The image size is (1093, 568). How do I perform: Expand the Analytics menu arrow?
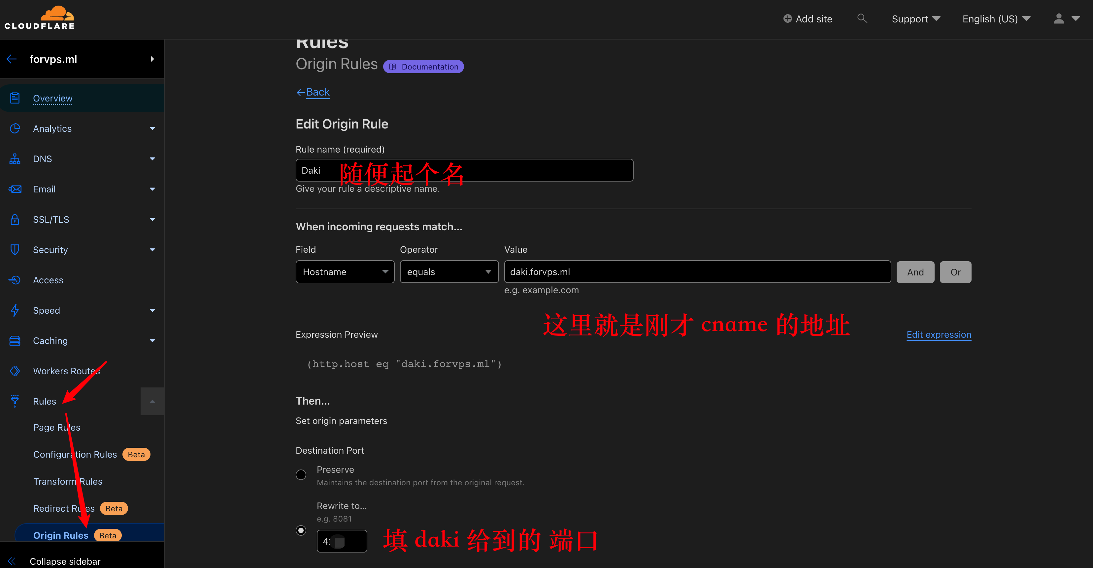click(152, 128)
